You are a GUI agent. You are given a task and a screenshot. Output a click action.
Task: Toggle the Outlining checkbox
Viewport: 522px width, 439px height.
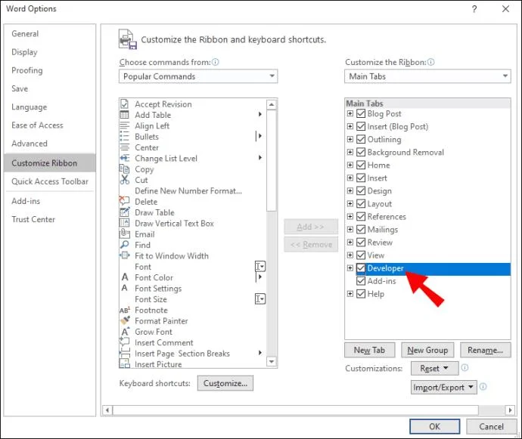pos(361,139)
